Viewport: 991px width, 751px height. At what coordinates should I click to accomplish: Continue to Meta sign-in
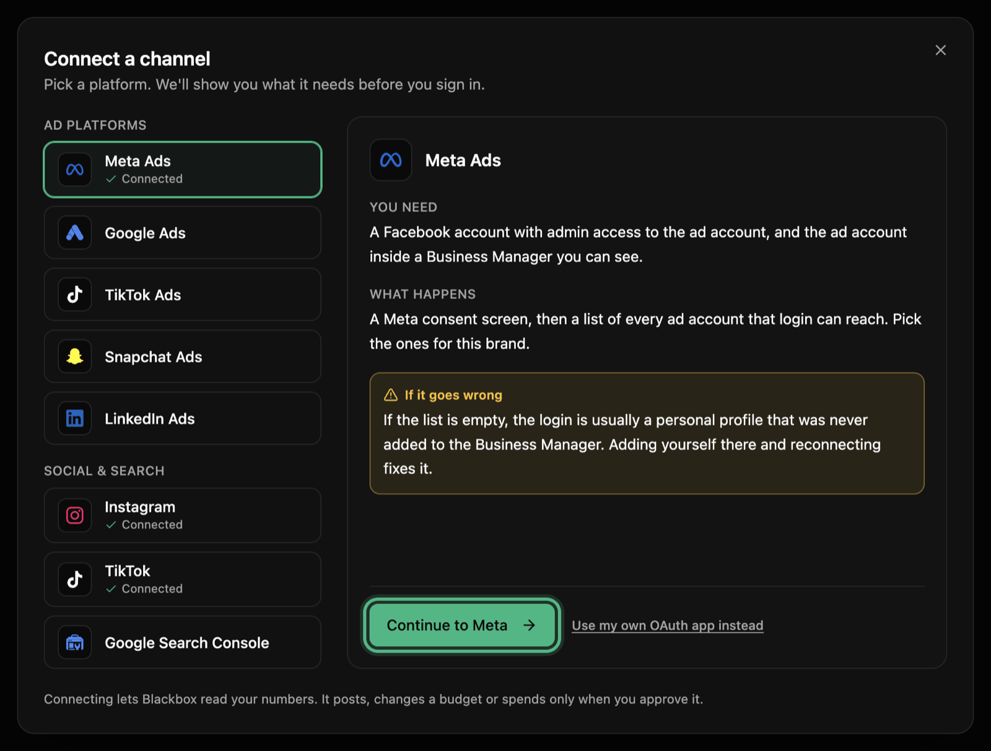462,625
